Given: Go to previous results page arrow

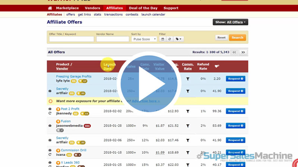Looking at the screenshot, I should tap(234, 52).
